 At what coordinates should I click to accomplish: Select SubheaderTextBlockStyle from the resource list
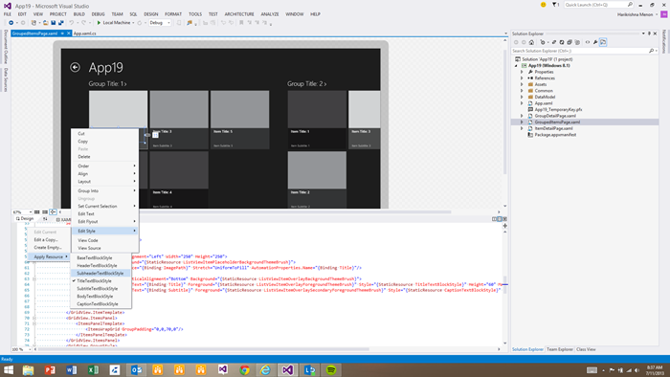(100, 274)
